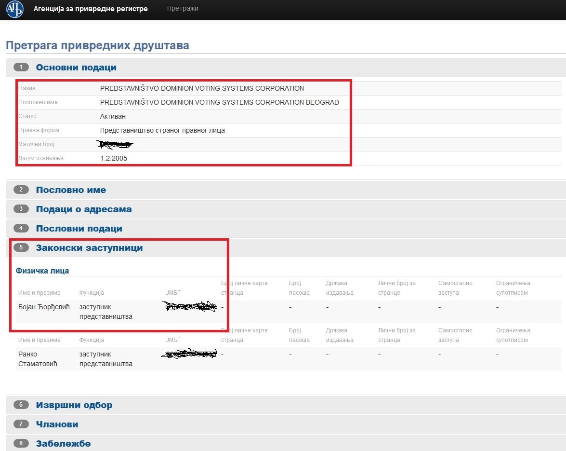Screen dimensions: 566x451
Task: Click the Статус field label
Action: tap(27, 116)
